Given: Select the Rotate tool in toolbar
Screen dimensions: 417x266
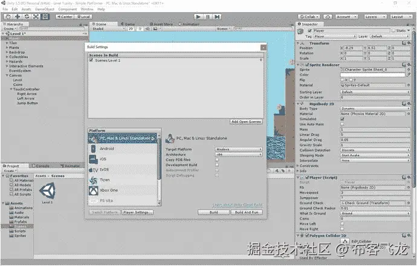Looking at the screenshot, I should (x=27, y=17).
